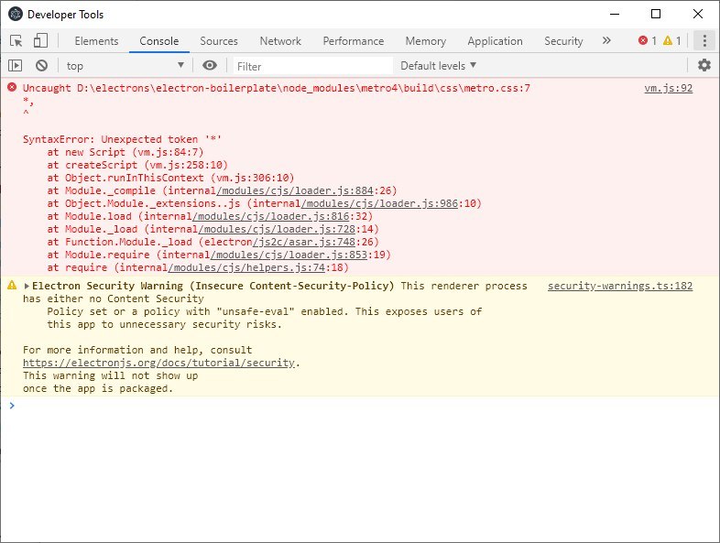This screenshot has width=720, height=543.
Task: Expand the Electron Security Warning message
Action: point(27,286)
